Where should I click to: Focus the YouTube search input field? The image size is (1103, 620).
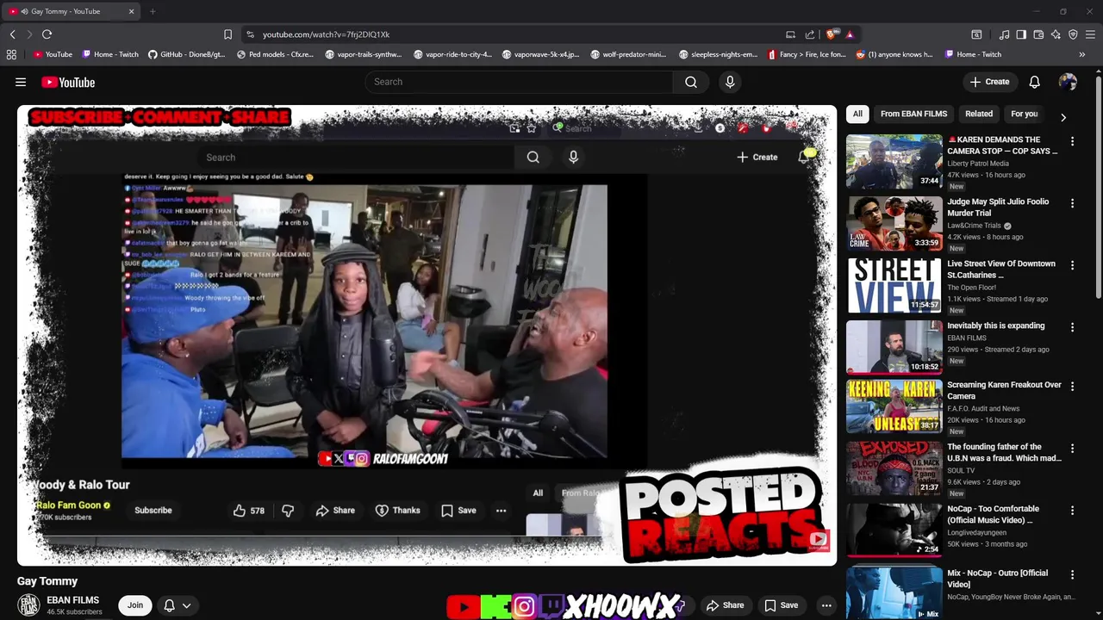pos(519,82)
